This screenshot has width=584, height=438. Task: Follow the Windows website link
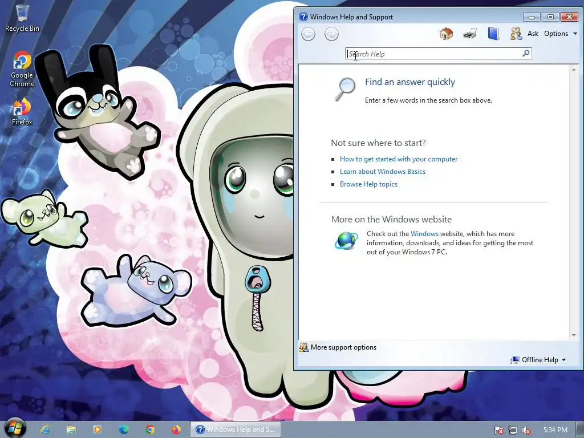[424, 234]
